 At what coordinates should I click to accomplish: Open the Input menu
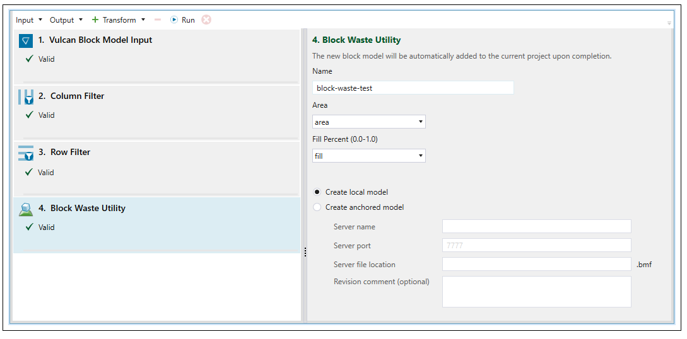click(x=29, y=20)
